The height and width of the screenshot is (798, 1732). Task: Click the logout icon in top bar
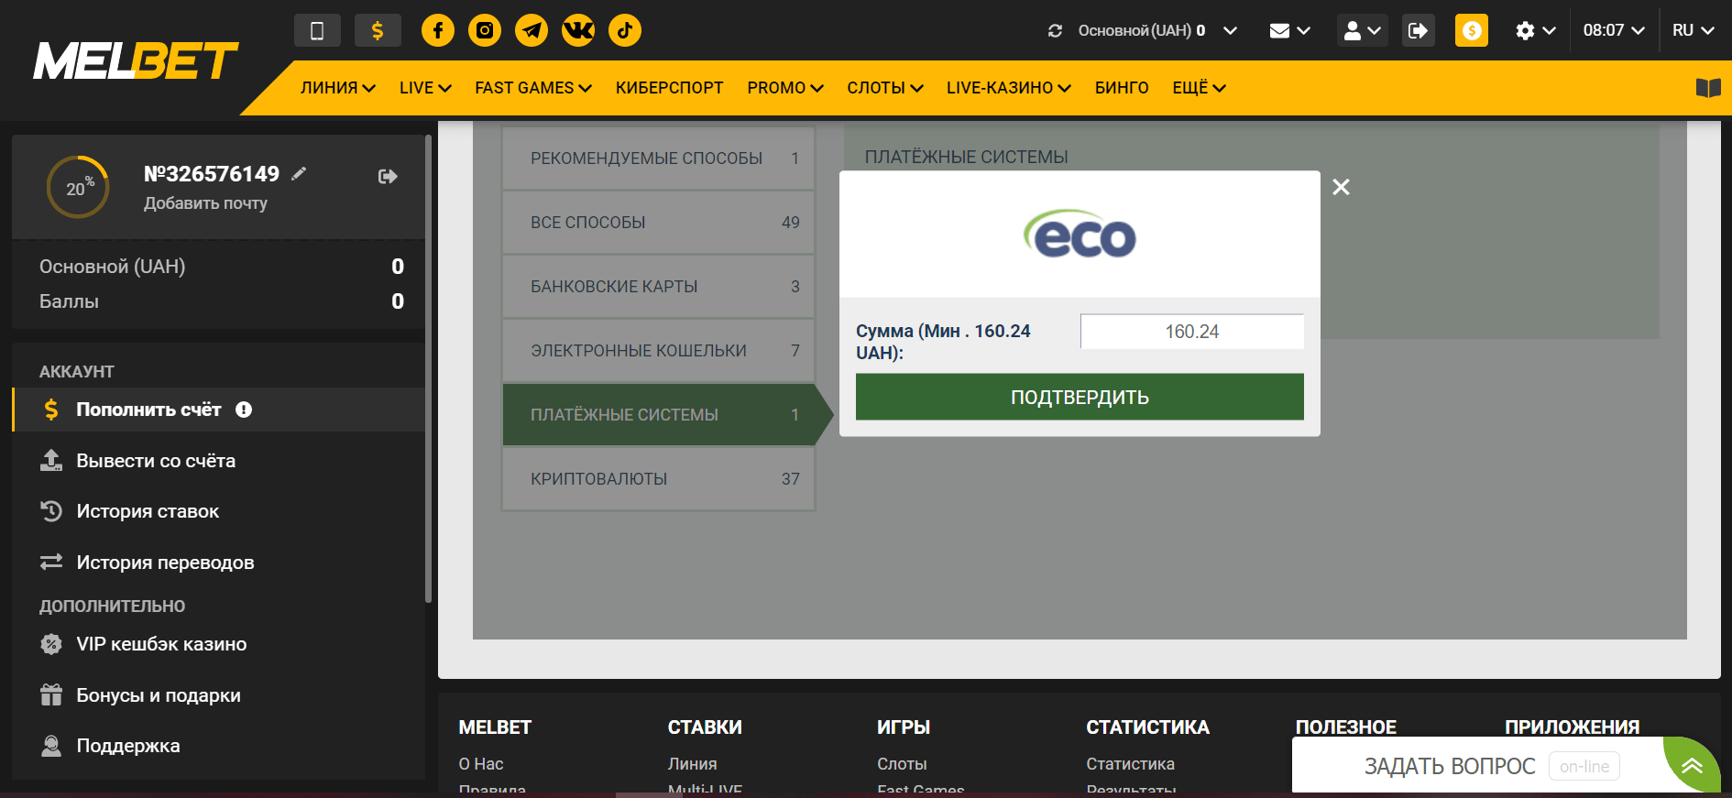tap(1419, 30)
